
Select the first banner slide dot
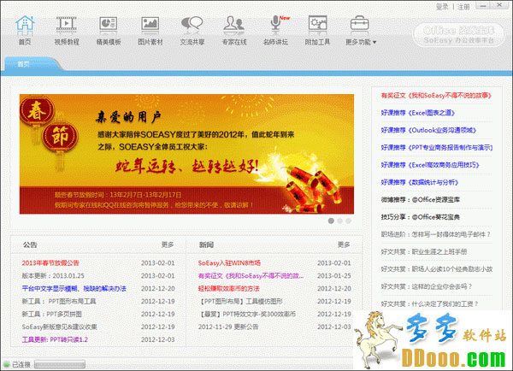(331, 221)
